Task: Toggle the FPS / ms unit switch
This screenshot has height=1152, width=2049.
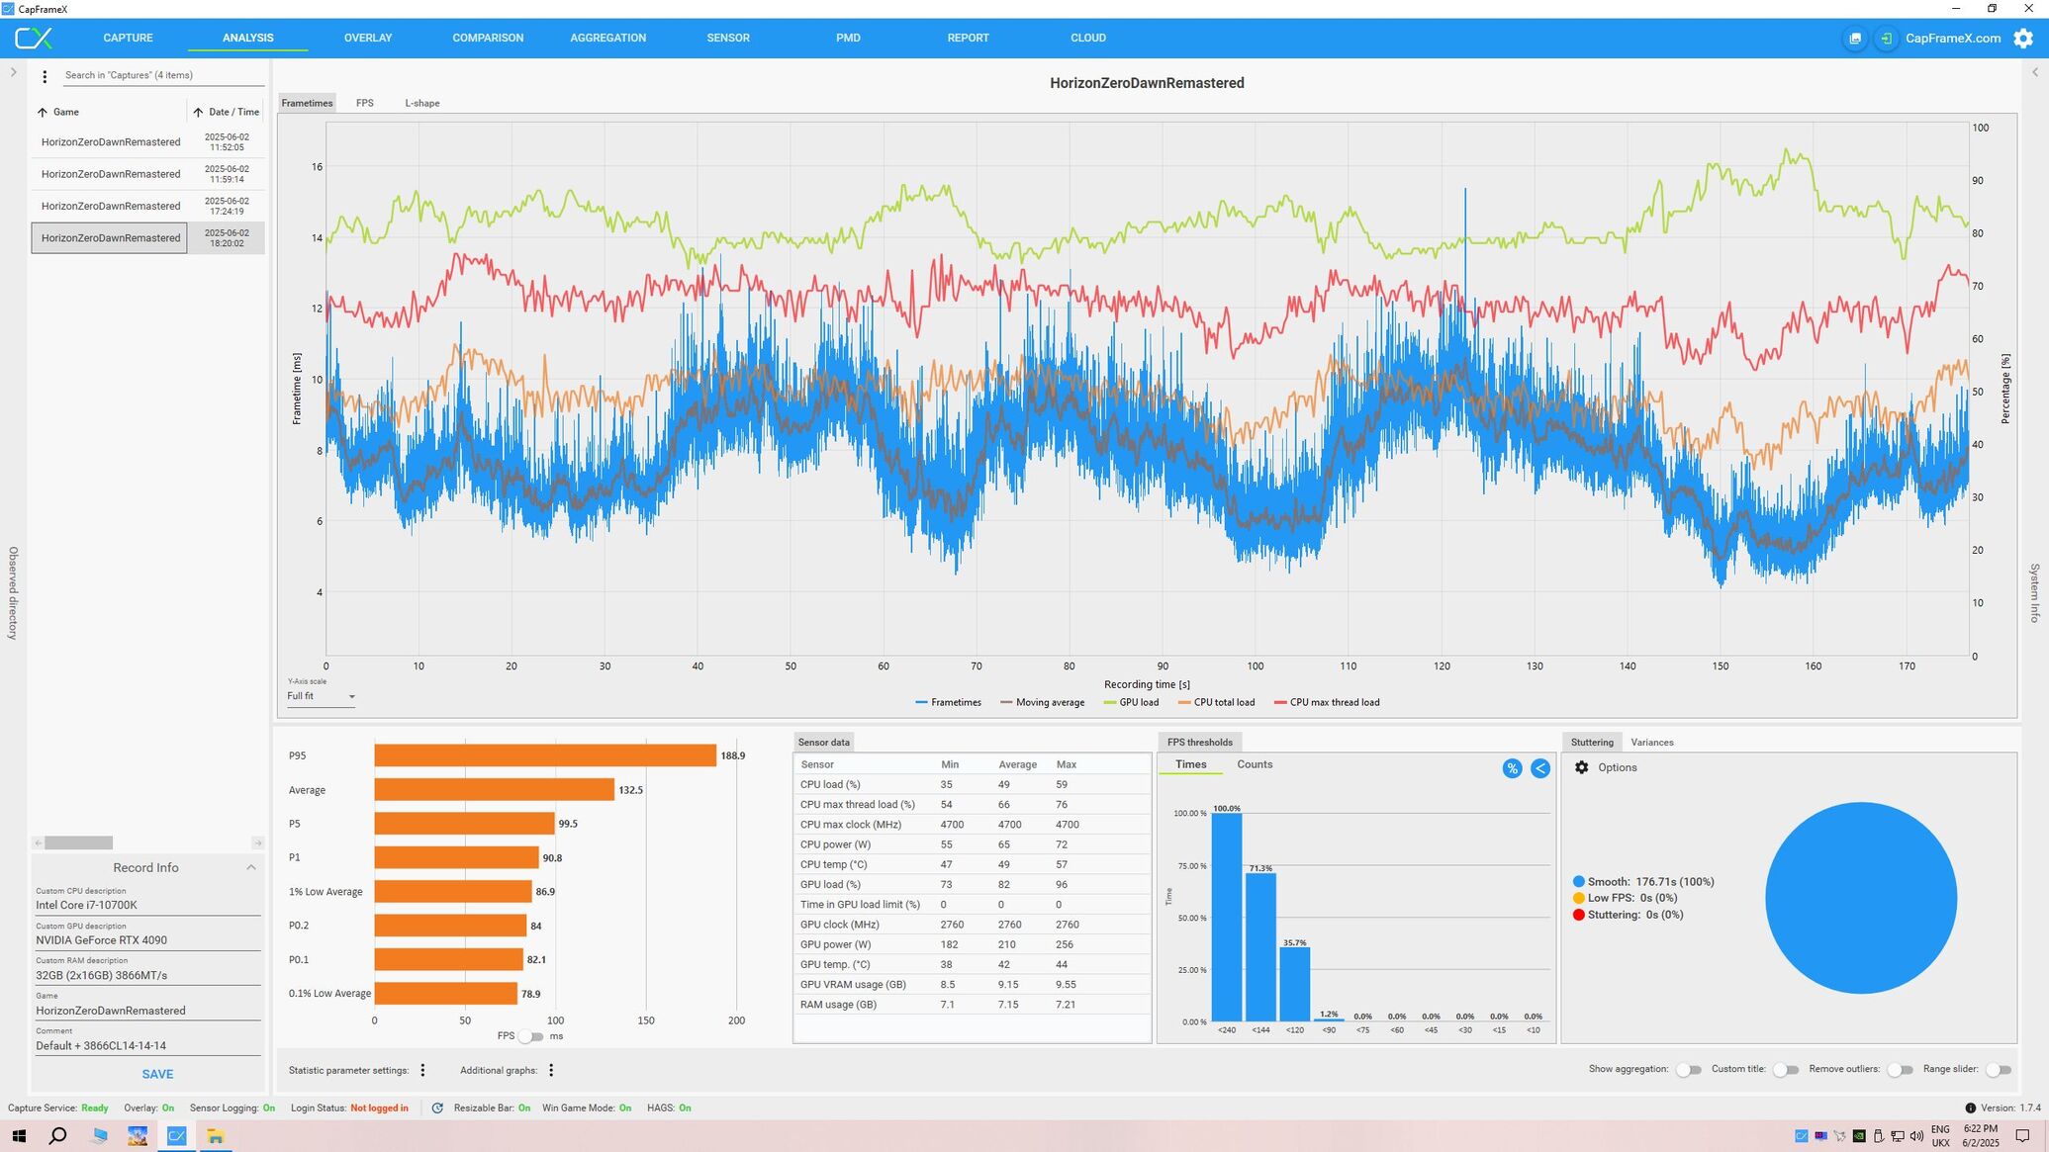Action: [x=530, y=1036]
